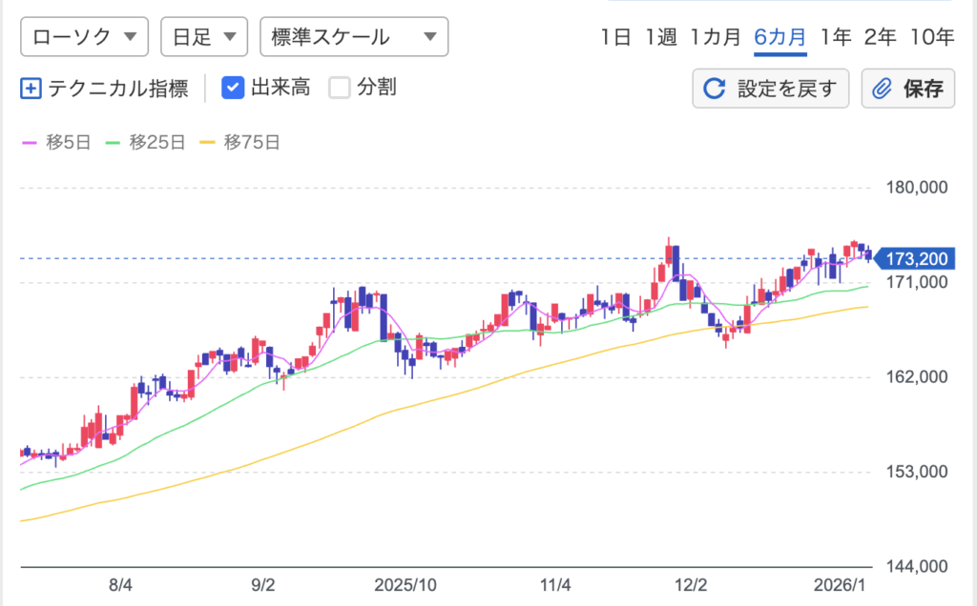
Task: Click the yellow 移75日 legend marker
Action: tap(208, 143)
